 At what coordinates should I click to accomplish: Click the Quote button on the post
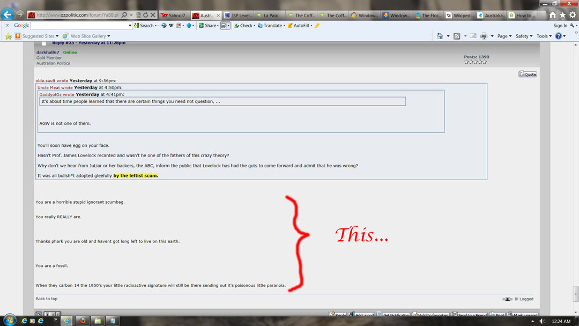tap(528, 74)
